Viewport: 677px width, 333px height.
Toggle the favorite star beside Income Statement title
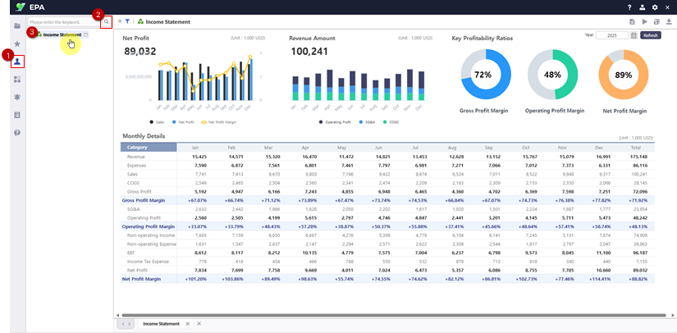pyautogui.click(x=120, y=21)
